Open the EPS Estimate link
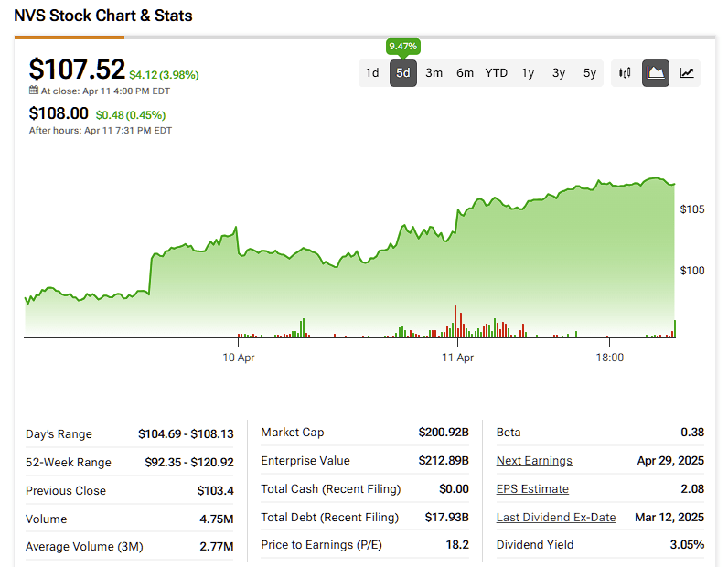728x567 pixels. point(532,489)
